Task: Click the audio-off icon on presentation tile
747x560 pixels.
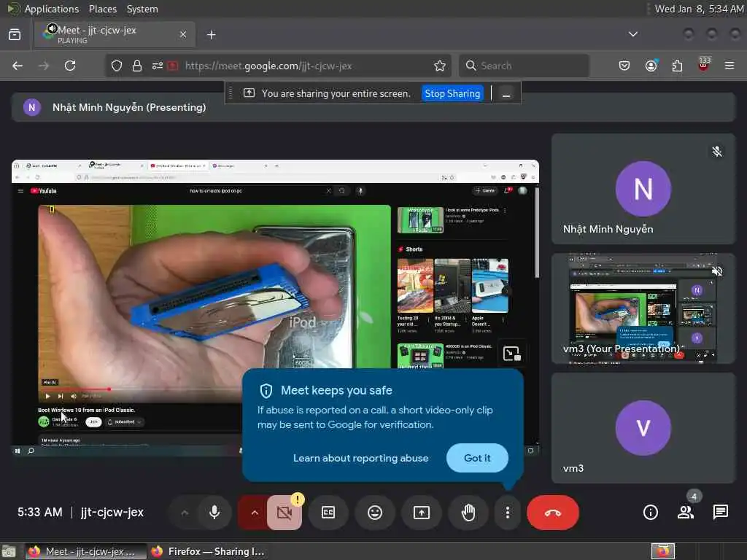Action: (x=716, y=271)
